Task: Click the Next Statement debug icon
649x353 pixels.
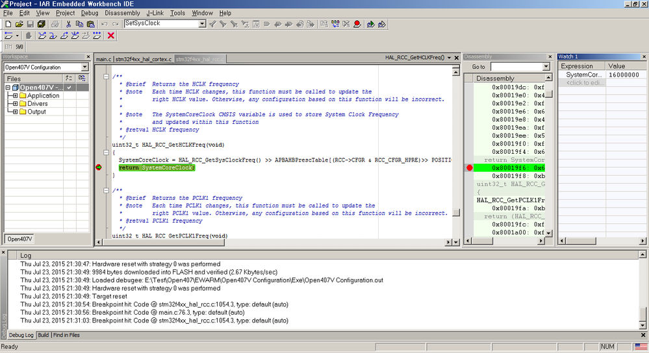Action: [x=75, y=36]
